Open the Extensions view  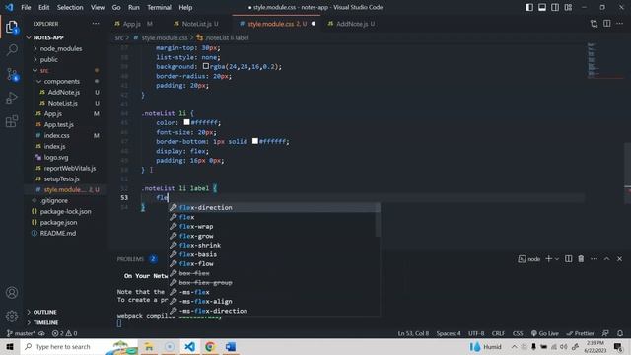tap(12, 121)
